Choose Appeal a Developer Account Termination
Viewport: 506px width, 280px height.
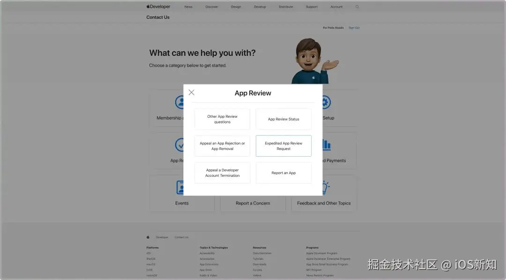(x=223, y=173)
